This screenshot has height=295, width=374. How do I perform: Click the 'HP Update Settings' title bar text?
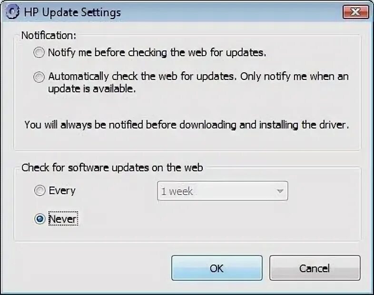click(x=72, y=12)
